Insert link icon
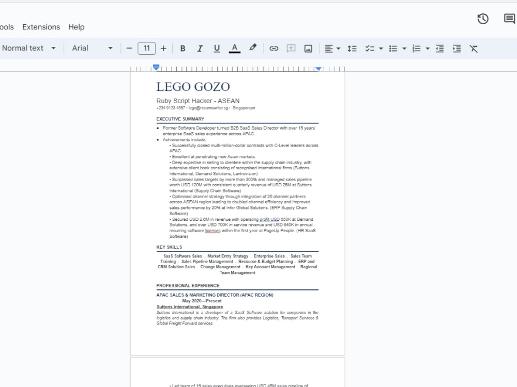517x387 pixels. pyautogui.click(x=273, y=49)
